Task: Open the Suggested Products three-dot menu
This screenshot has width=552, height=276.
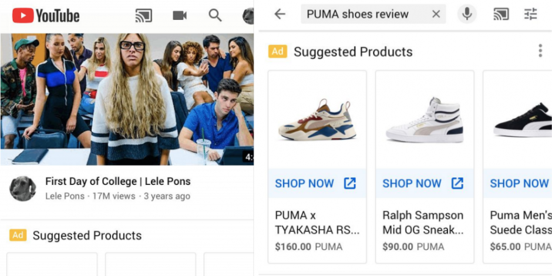Action: [x=540, y=51]
